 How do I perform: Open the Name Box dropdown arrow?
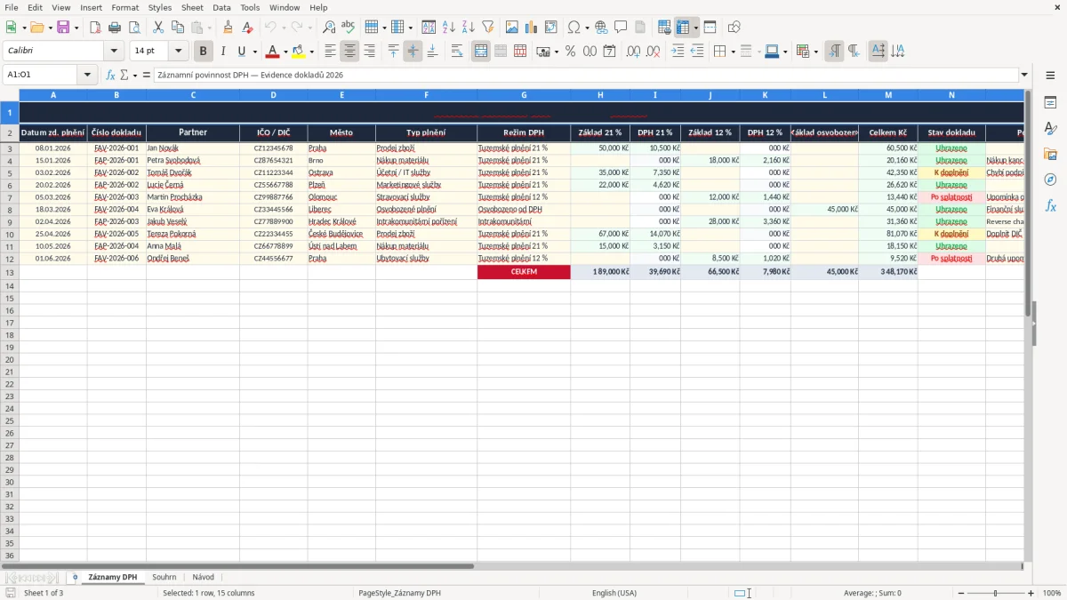click(88, 75)
